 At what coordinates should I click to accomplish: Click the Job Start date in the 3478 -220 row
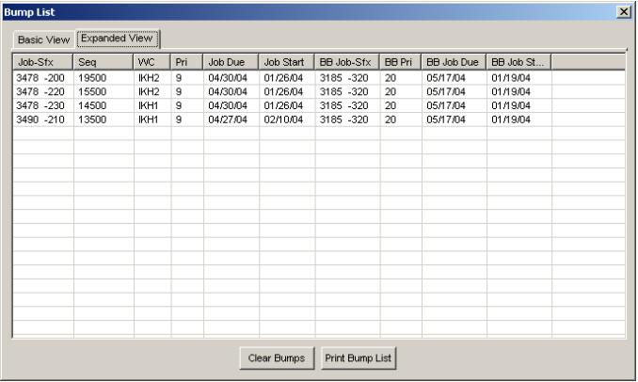tap(287, 92)
